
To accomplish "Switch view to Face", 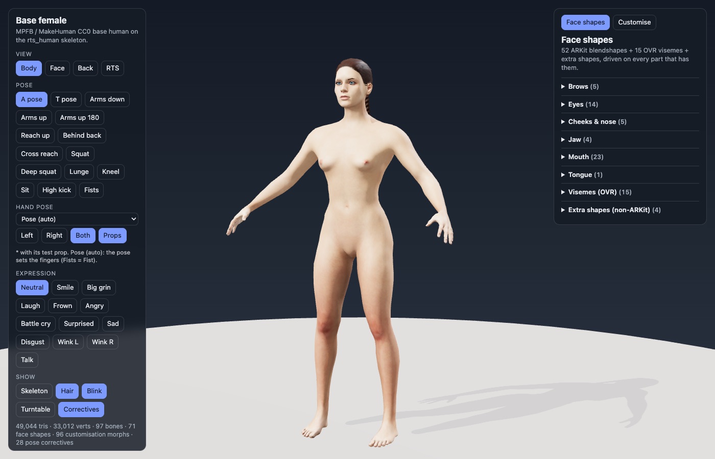I will point(57,68).
